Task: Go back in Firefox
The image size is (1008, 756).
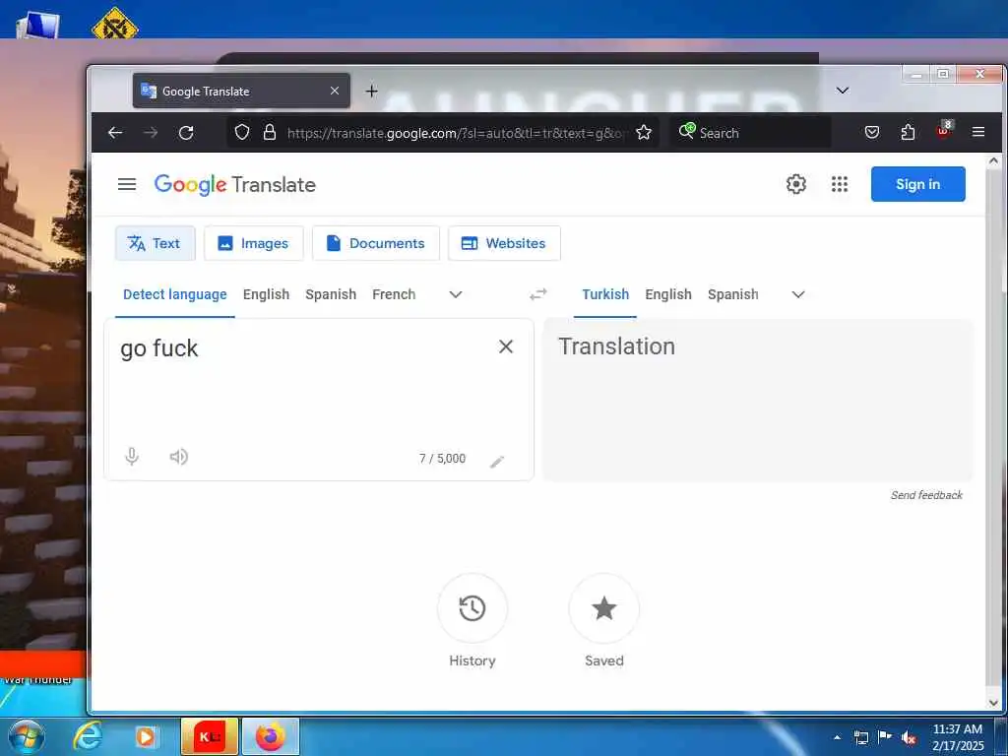Action: pos(116,133)
